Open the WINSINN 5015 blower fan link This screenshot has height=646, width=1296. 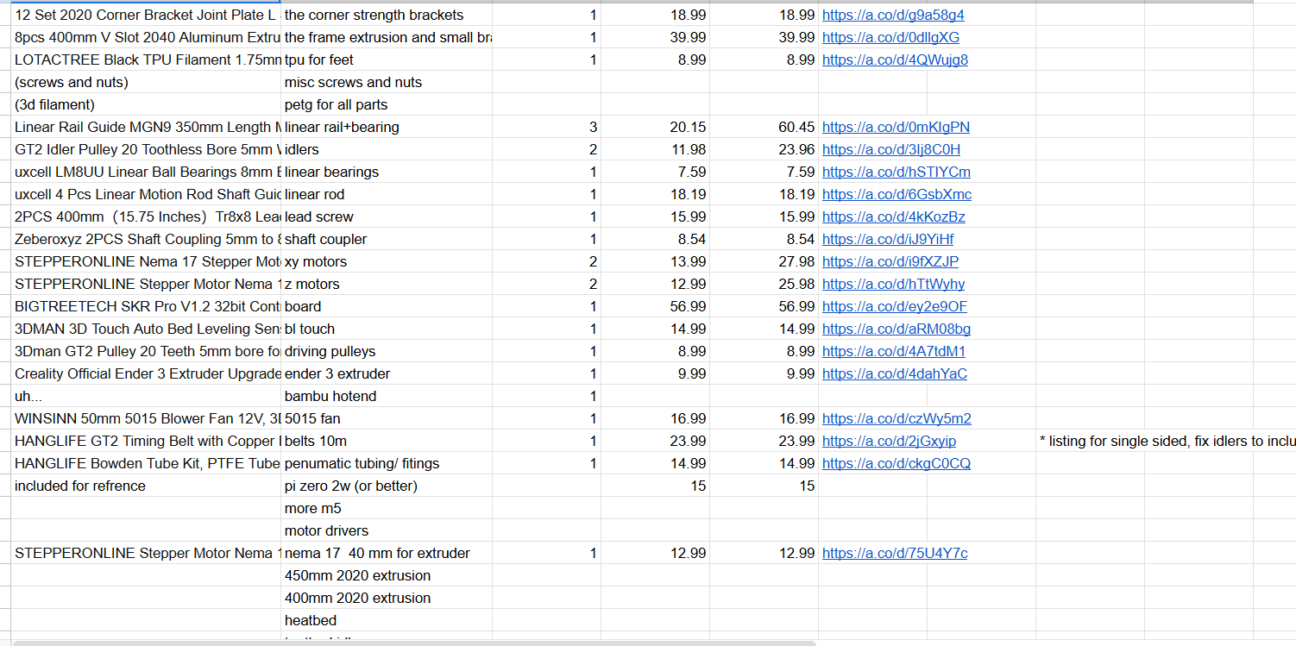tap(897, 418)
